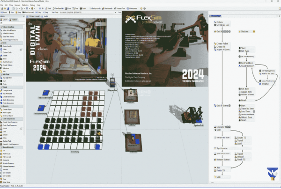This screenshot has width=281, height=189.
Task: Select the forklift SystemExit object in the model
Action: click(192, 116)
